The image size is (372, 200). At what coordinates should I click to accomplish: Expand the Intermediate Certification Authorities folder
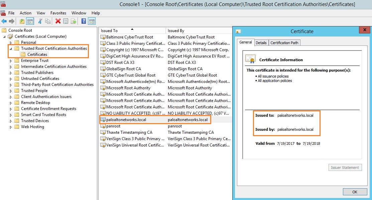[x=11, y=67]
